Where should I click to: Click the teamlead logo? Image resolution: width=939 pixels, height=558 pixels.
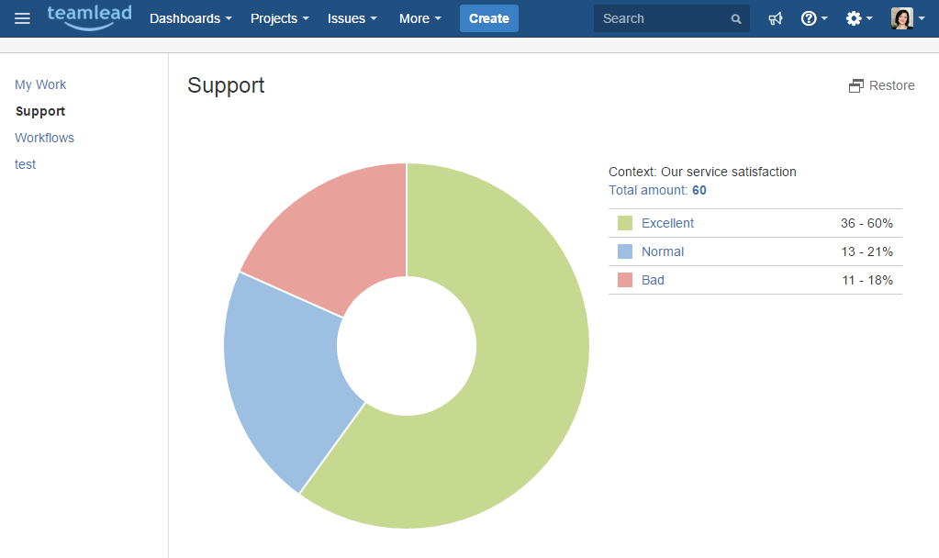(x=89, y=17)
